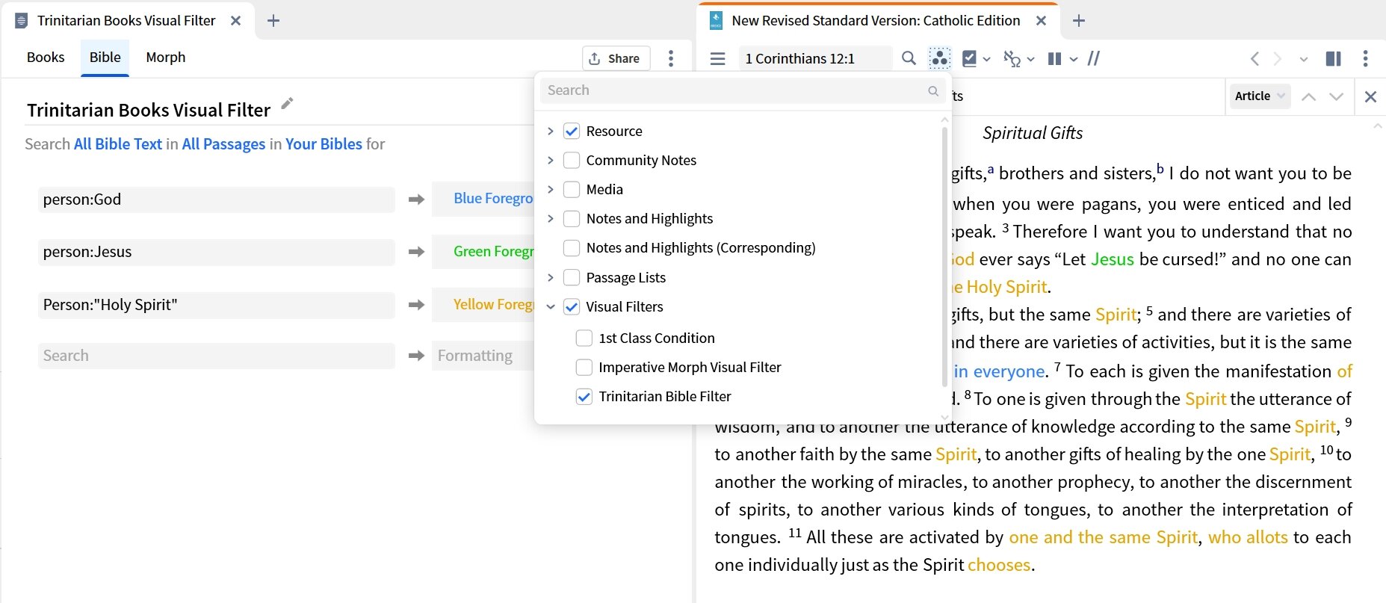Go back with the left arrow
The width and height of the screenshot is (1386, 603).
tap(1254, 58)
